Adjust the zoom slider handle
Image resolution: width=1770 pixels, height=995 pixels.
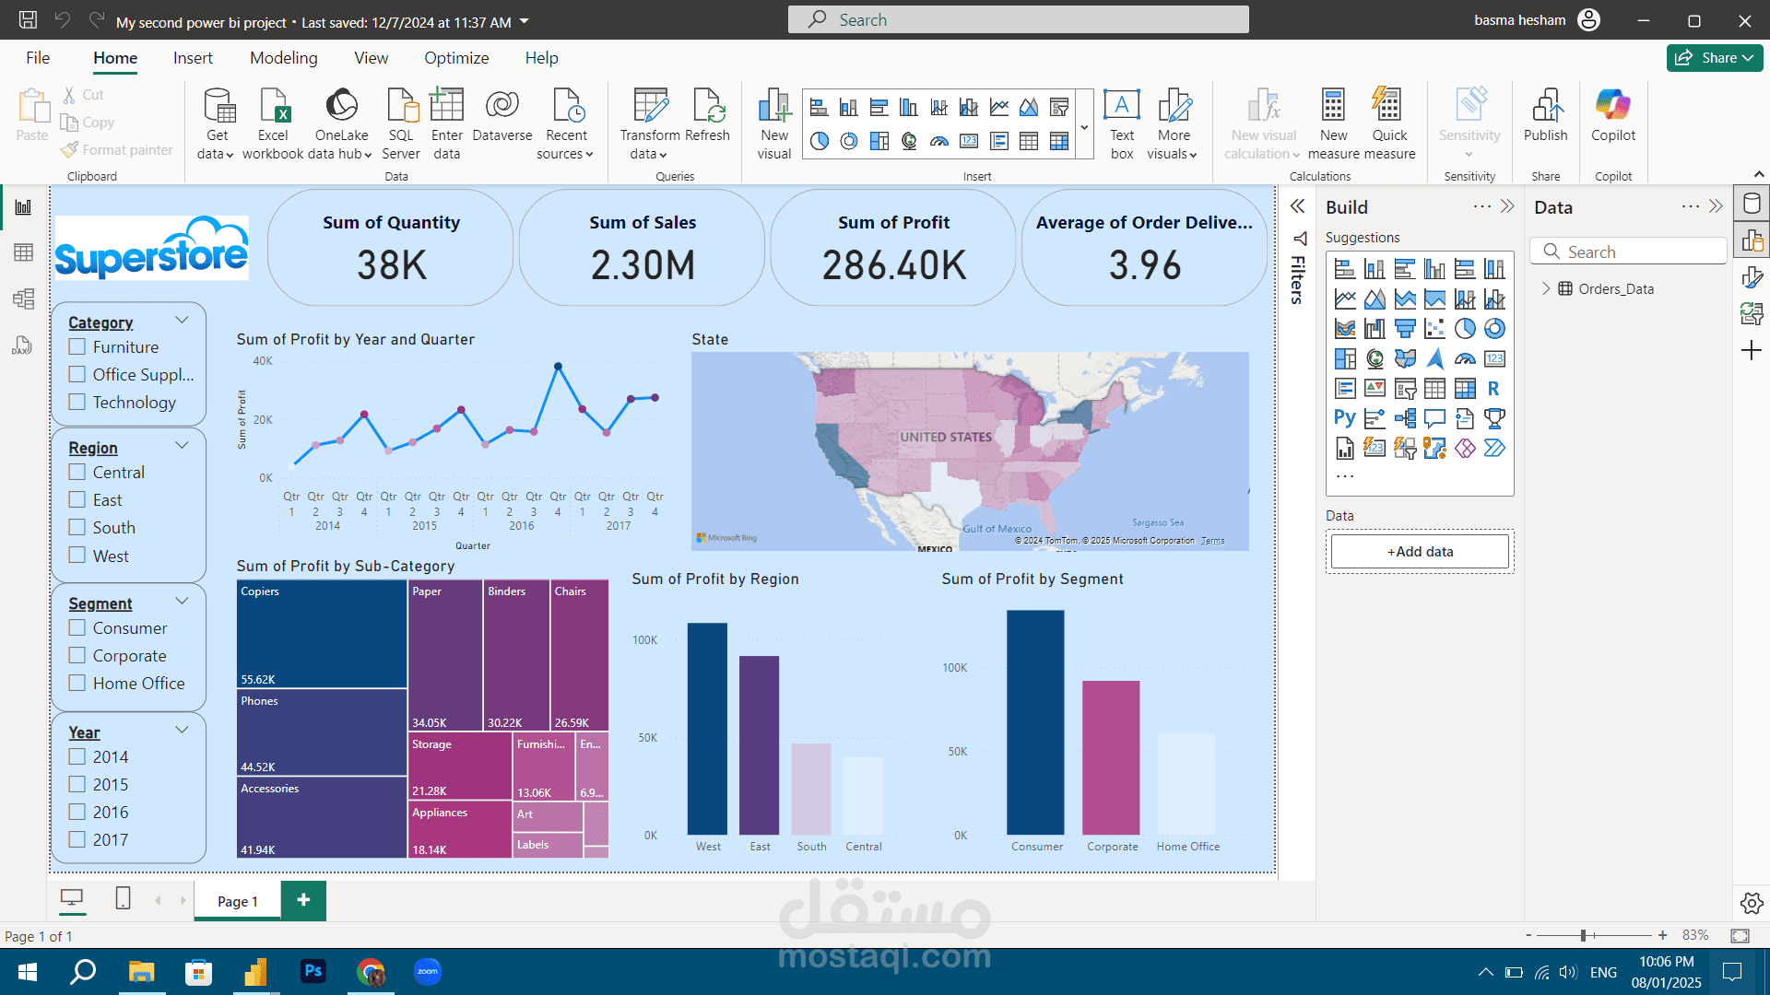pyautogui.click(x=1583, y=935)
